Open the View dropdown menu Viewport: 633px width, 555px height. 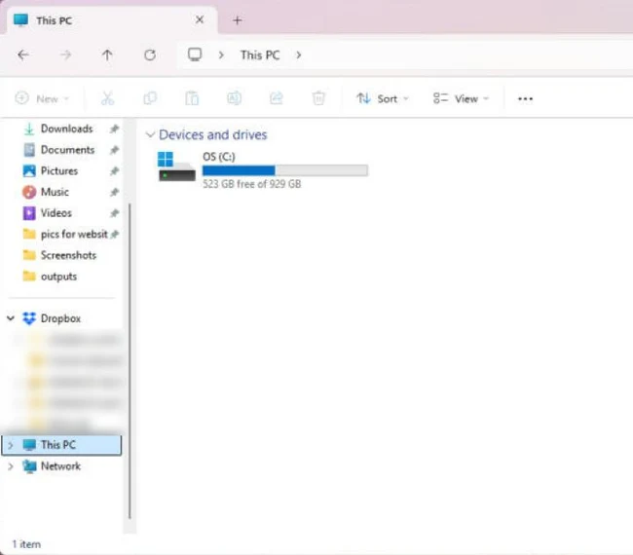pos(461,99)
